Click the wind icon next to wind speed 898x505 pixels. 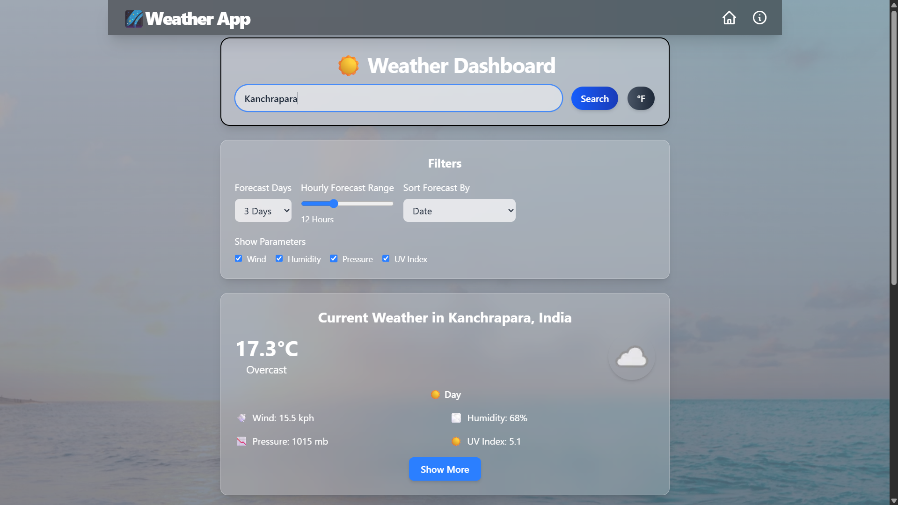tap(241, 418)
